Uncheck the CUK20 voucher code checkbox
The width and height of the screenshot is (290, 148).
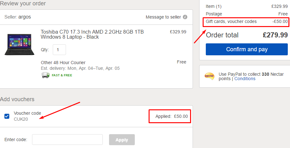tap(7, 116)
